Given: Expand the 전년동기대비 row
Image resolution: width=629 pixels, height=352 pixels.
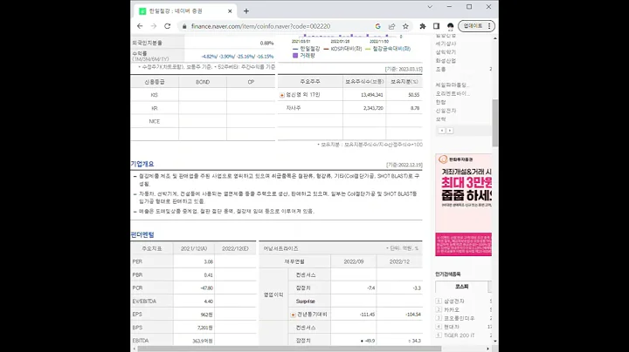Looking at the screenshot, I should coord(293,315).
